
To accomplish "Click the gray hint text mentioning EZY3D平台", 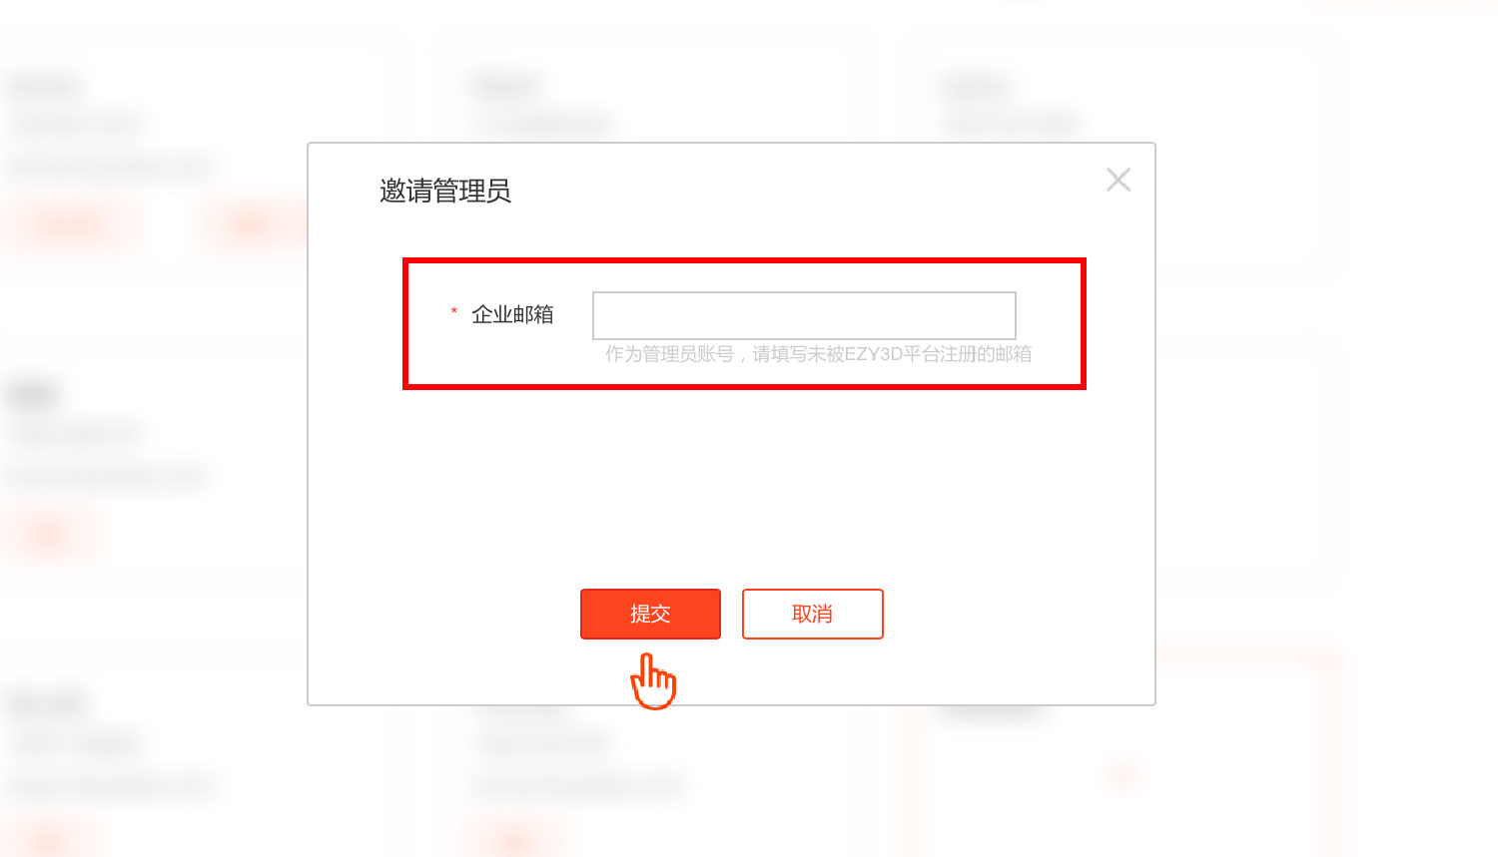I will 818,354.
